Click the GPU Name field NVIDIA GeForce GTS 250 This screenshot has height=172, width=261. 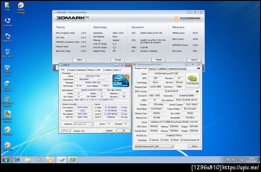[x=167, y=74]
